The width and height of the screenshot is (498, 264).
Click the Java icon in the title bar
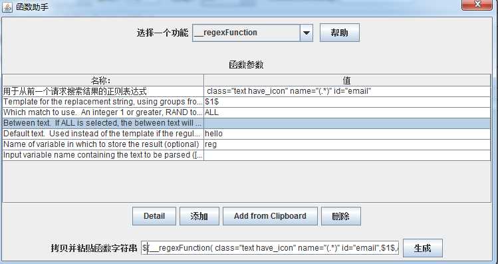point(7,7)
